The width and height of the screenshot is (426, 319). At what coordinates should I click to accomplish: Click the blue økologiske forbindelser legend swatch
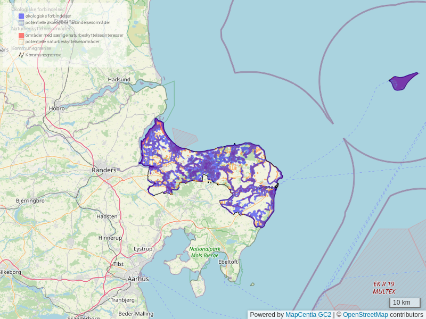[21, 16]
